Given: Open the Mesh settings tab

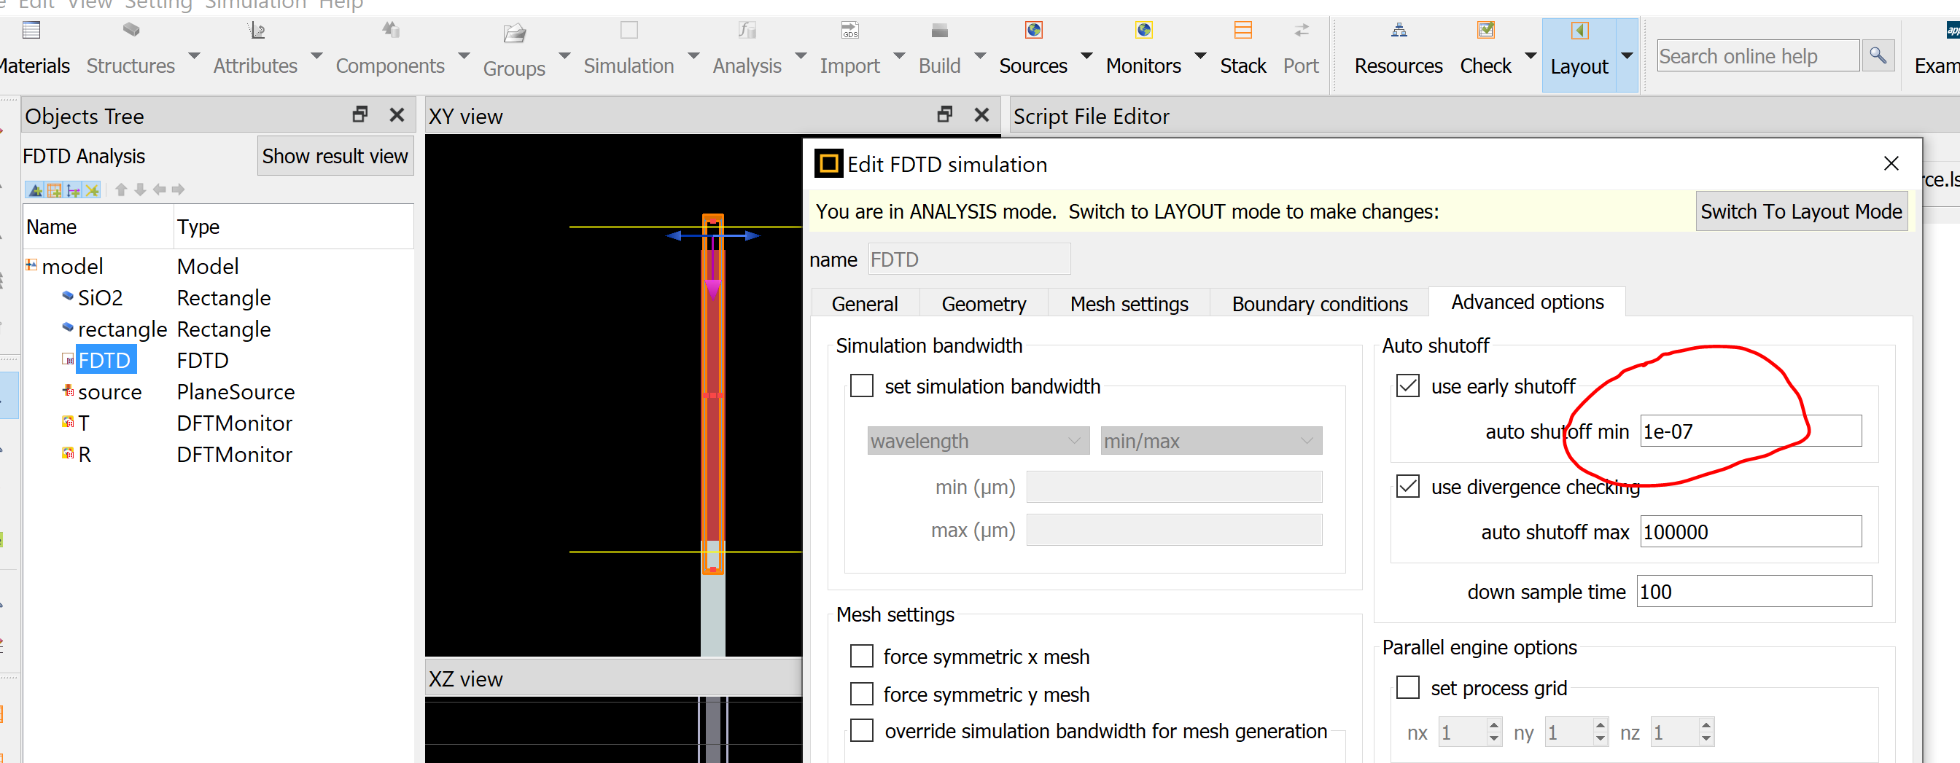Looking at the screenshot, I should pyautogui.click(x=1129, y=304).
